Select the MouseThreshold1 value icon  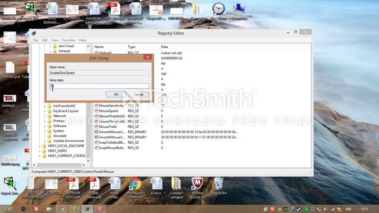click(x=96, y=116)
